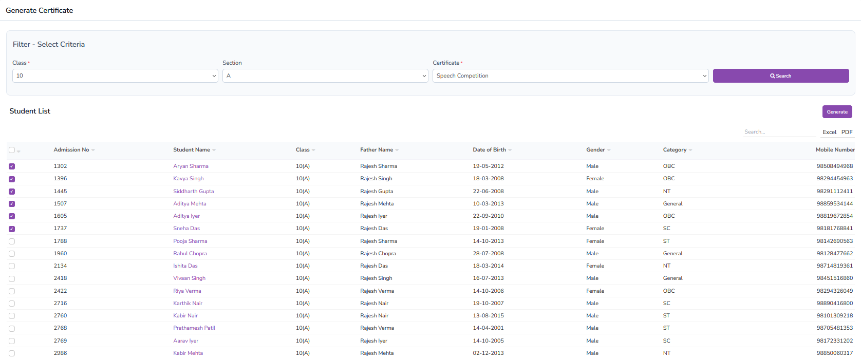Viewport: 861px width, 359px height.
Task: Click the Generate certificate button
Action: (x=837, y=111)
